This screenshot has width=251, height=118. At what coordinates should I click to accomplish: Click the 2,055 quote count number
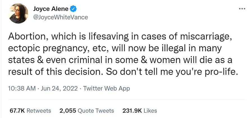[x=68, y=110]
